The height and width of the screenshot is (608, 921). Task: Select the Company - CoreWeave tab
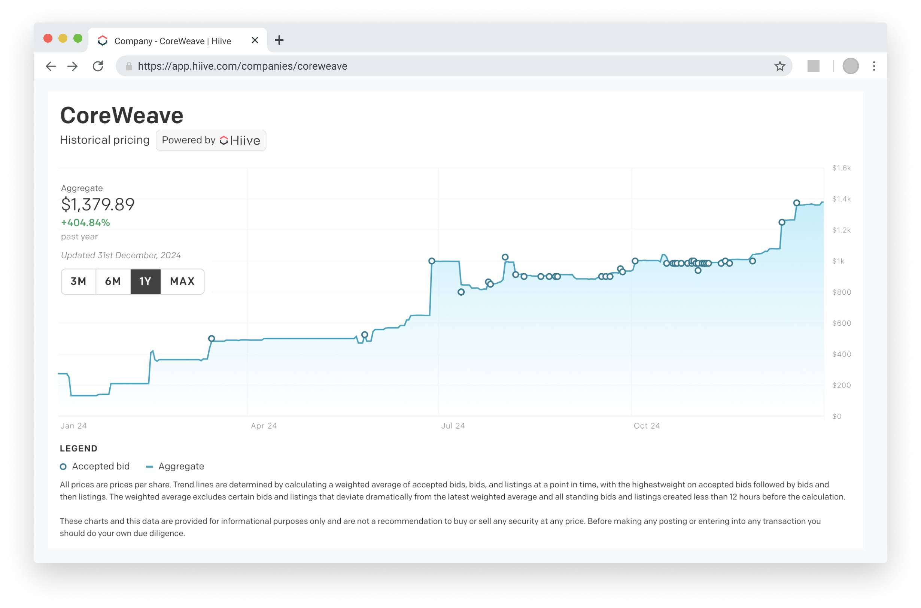177,40
